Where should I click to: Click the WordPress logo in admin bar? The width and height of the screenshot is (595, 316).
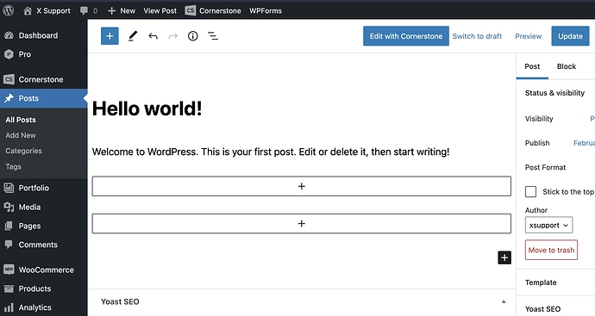click(9, 10)
